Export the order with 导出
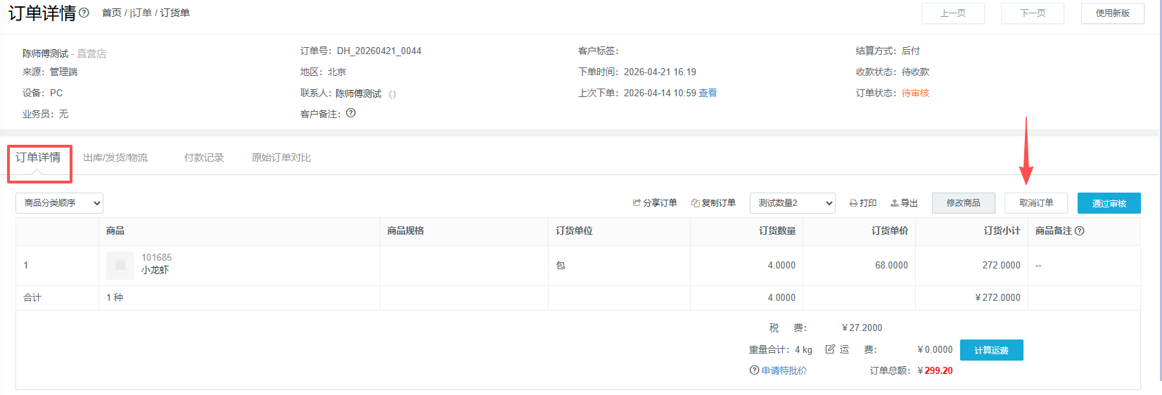The image size is (1162, 395). (905, 203)
